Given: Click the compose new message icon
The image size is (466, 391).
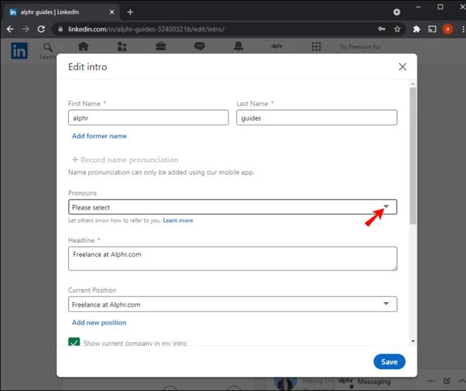Looking at the screenshot, I should click(446, 381).
